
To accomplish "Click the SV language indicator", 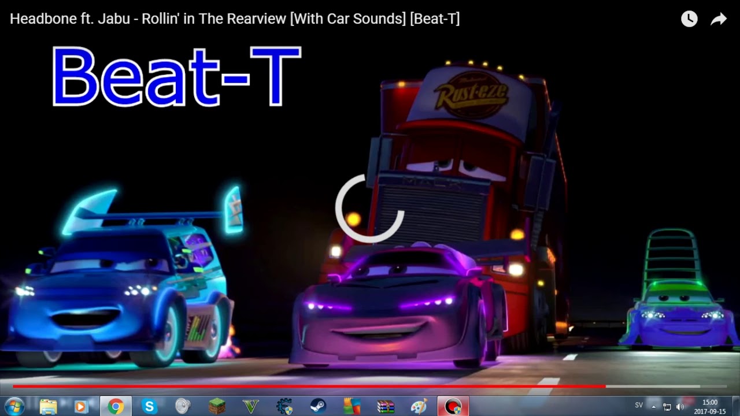I will 639,406.
